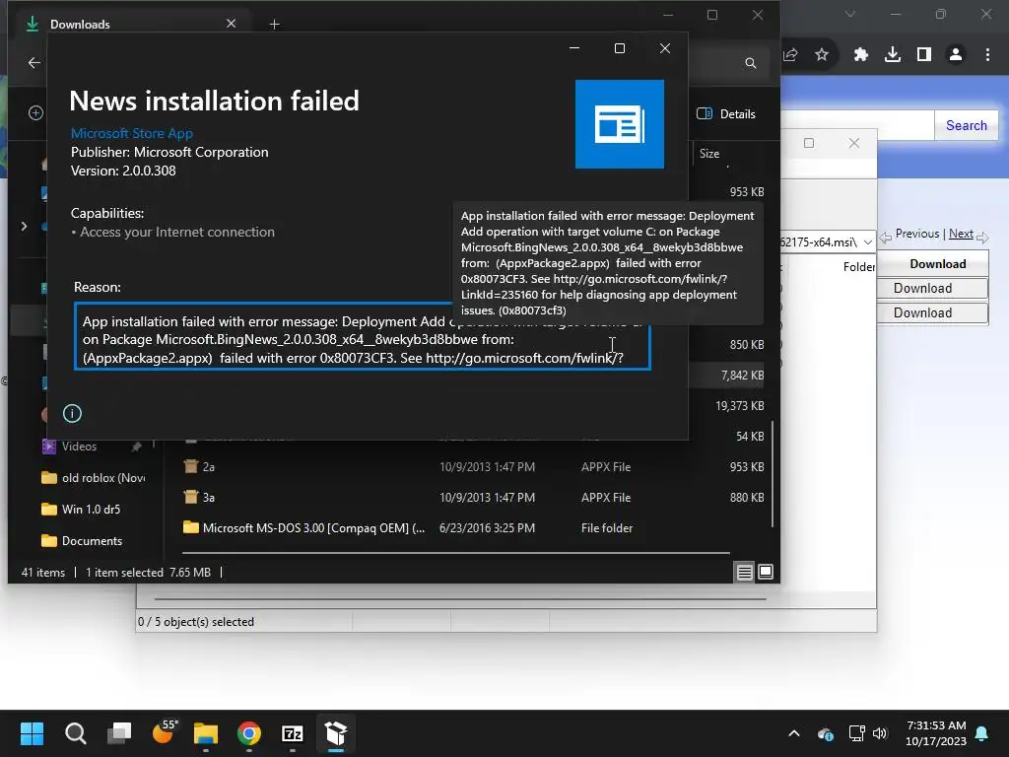Open Task View on taskbar
This screenshot has width=1009, height=757.
(x=119, y=732)
